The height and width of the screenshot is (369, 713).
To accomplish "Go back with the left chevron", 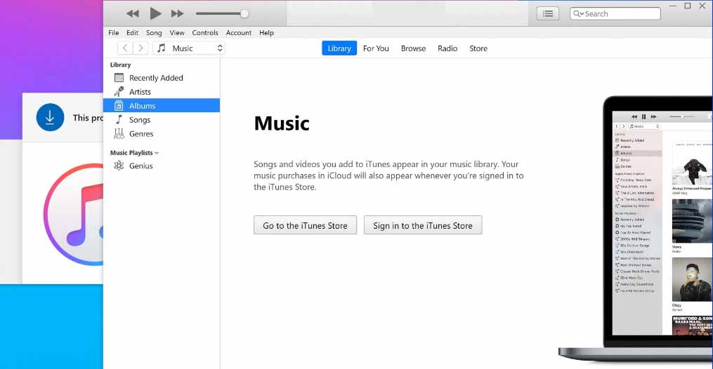I will 125,48.
